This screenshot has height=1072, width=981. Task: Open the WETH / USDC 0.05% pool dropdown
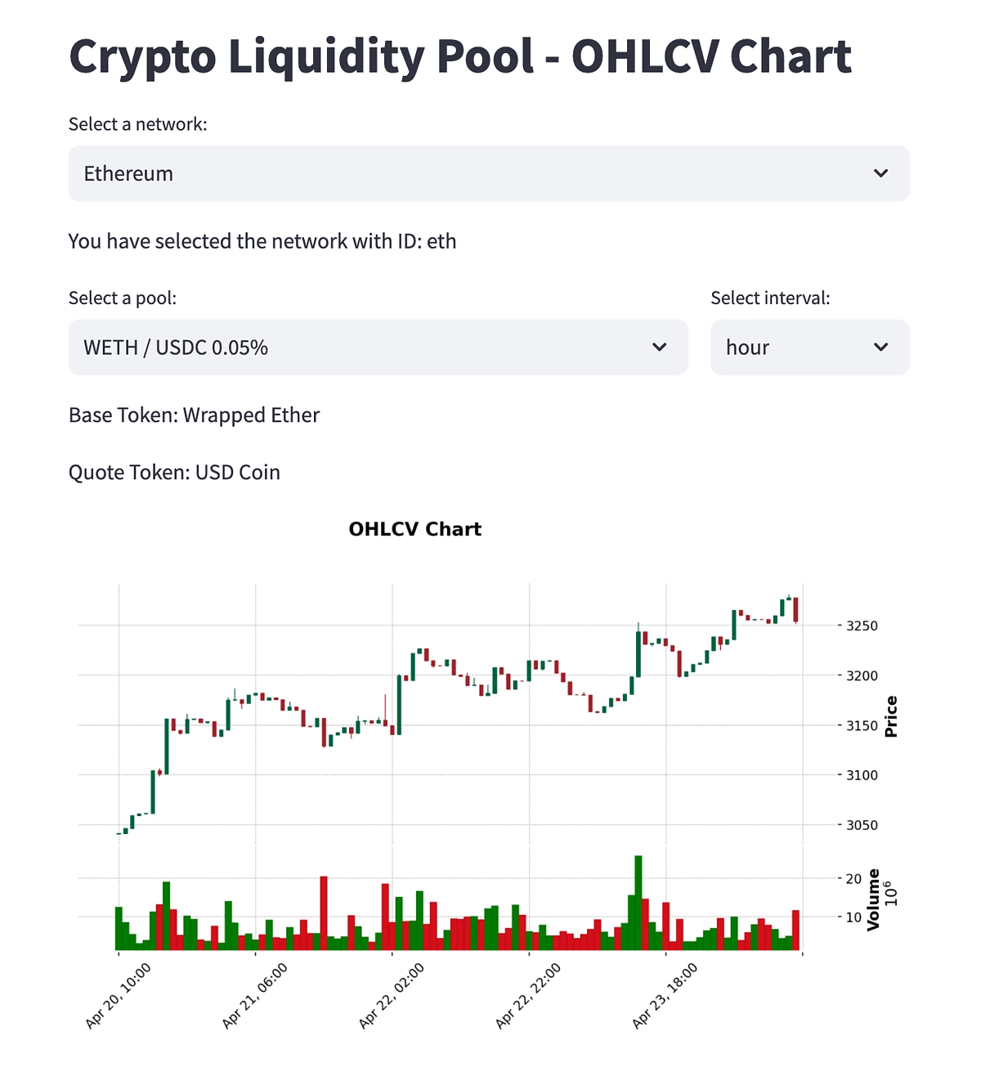[377, 348]
